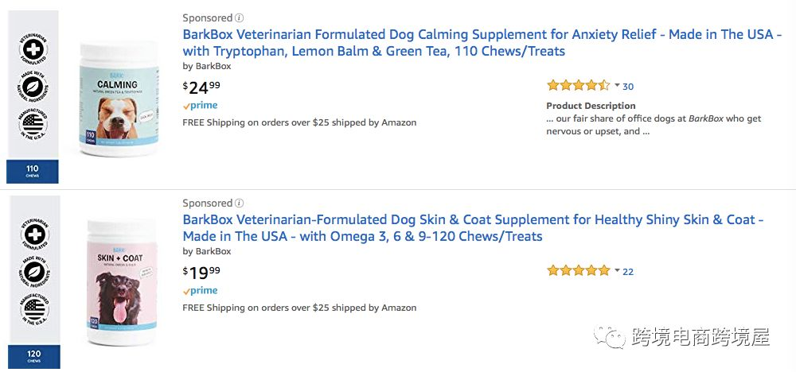Screen dimensions: 796x372
Task: Expand the rating breakdown arrow next to 30 reviews
Action: tap(617, 86)
